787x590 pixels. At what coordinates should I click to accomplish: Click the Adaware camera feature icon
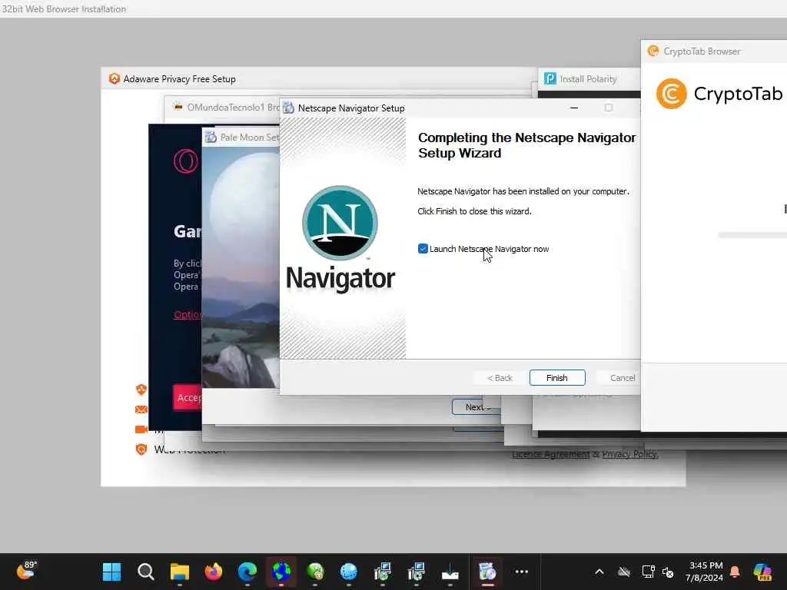pos(141,429)
